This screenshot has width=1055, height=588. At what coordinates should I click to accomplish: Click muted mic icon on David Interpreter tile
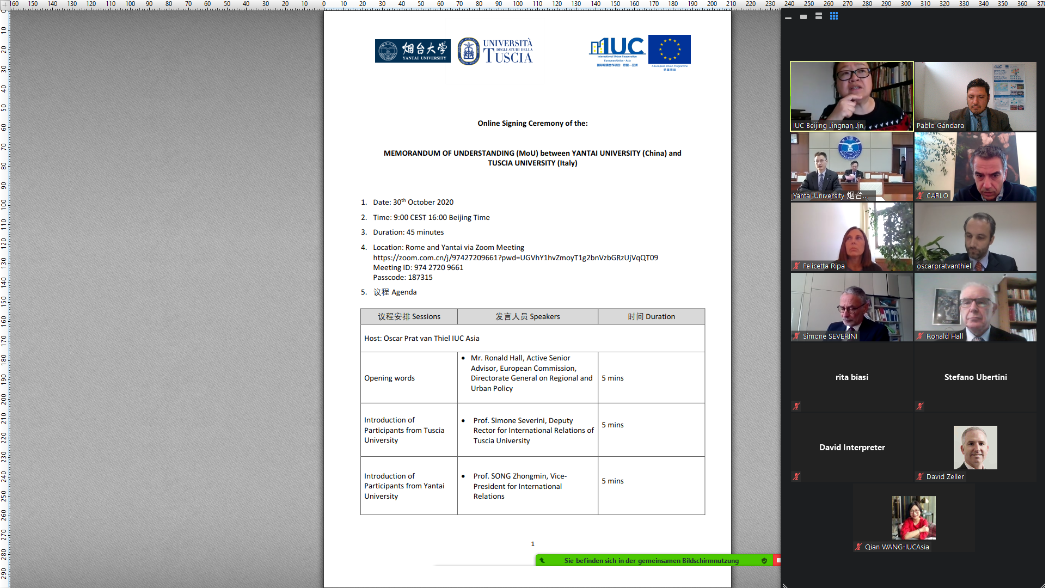(x=796, y=476)
